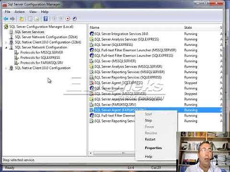Click SQL Server Reporting Services (MSSQLSERVER) icon
Screen dimensions: 230x172
(92, 72)
